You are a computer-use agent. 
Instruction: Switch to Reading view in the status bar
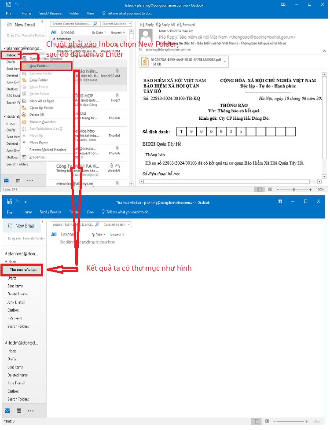coord(270,189)
